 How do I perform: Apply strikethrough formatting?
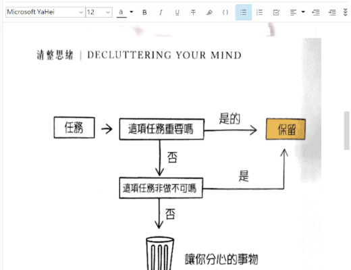(193, 12)
